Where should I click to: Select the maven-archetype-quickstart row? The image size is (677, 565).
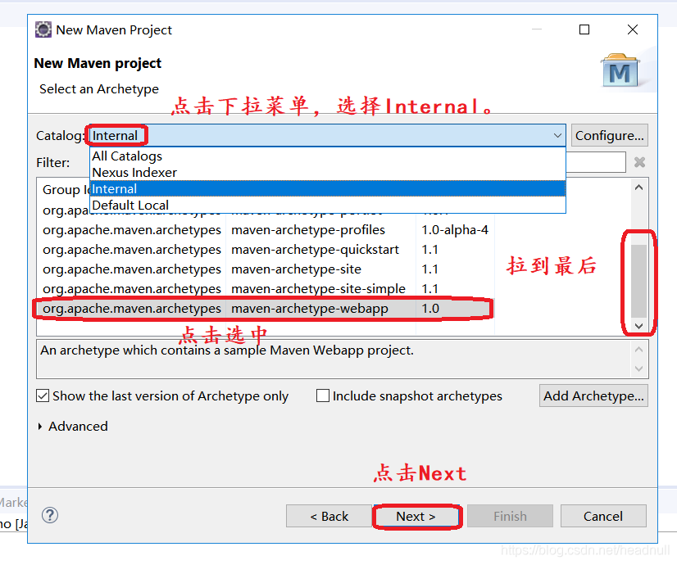point(265,250)
